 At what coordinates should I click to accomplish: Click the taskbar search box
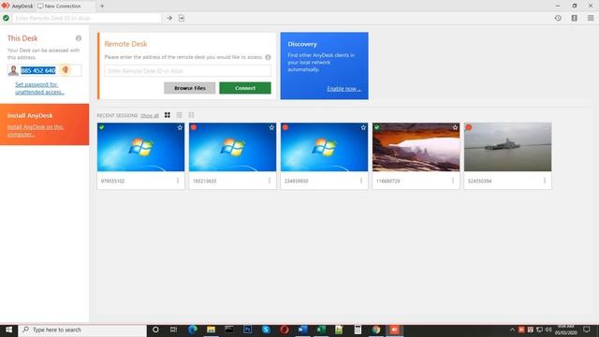[82, 330]
